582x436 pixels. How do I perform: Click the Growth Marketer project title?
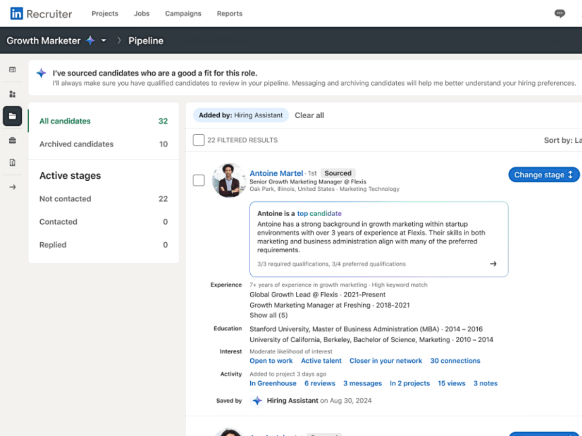click(x=44, y=41)
